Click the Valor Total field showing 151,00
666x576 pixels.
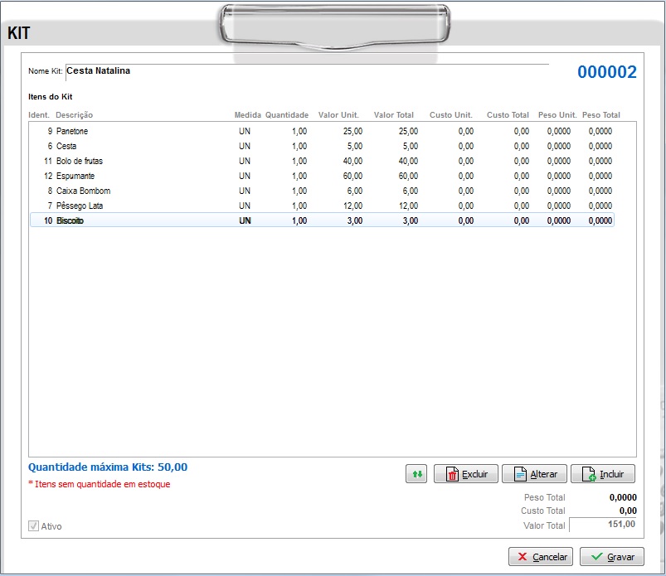603,525
